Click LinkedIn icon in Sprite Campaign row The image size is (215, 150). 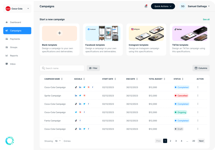click(76, 96)
